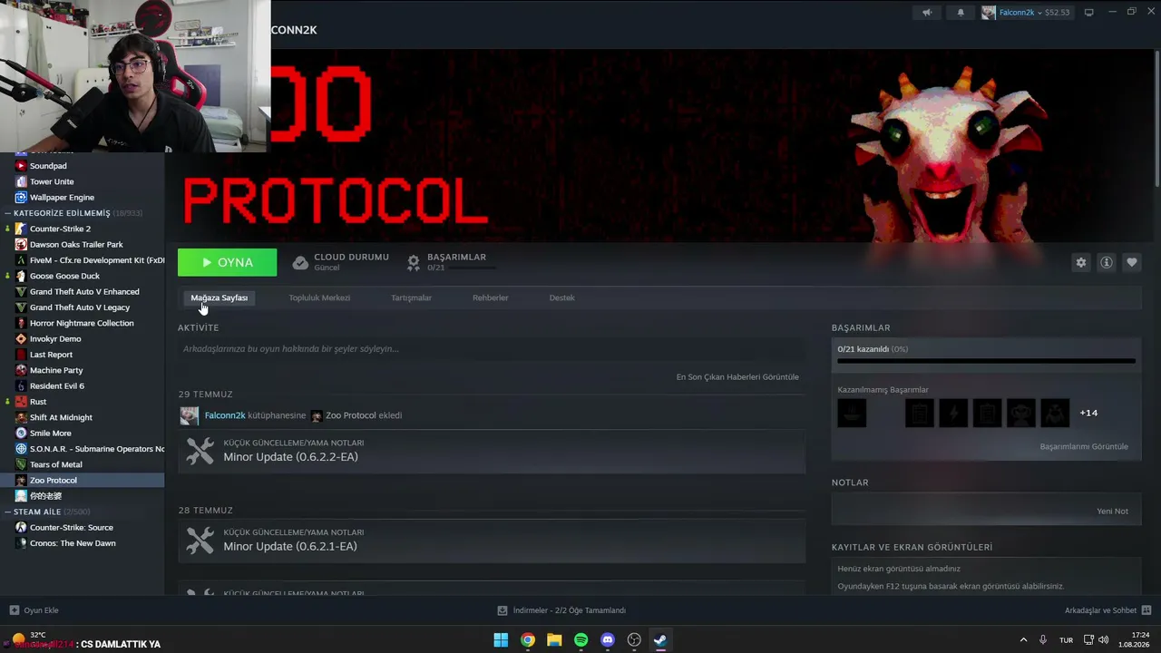The width and height of the screenshot is (1161, 653).
Task: Show the +14 remaining achievements
Action: [x=1088, y=413]
